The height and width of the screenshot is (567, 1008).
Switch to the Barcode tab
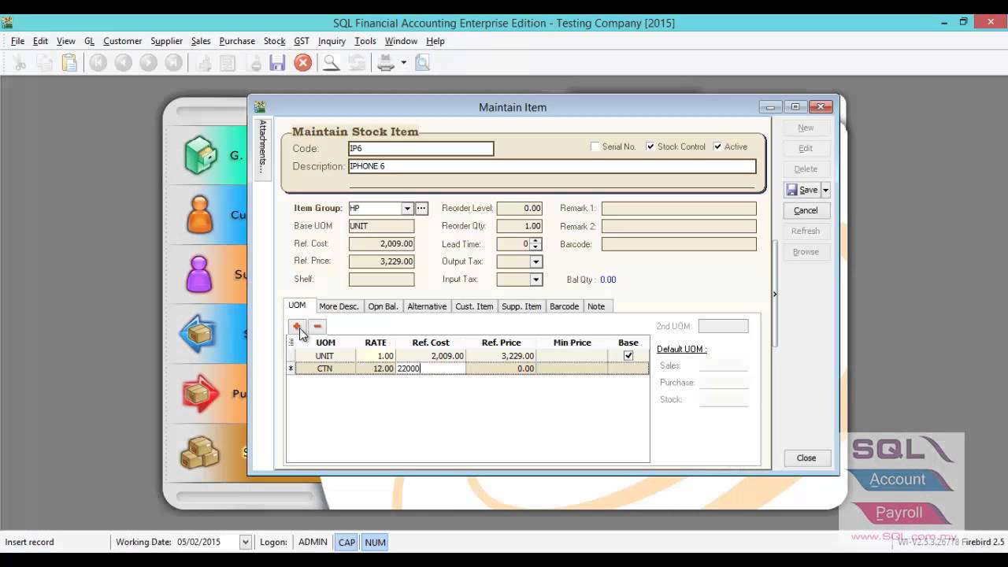tap(564, 306)
